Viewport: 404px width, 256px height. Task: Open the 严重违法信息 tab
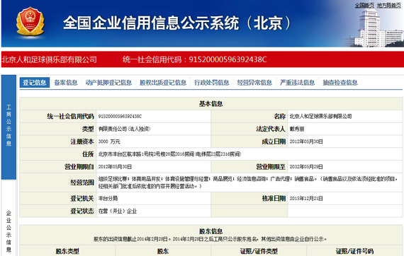(298, 83)
